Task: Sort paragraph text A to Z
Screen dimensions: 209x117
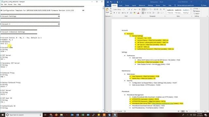Action: click(161, 9)
